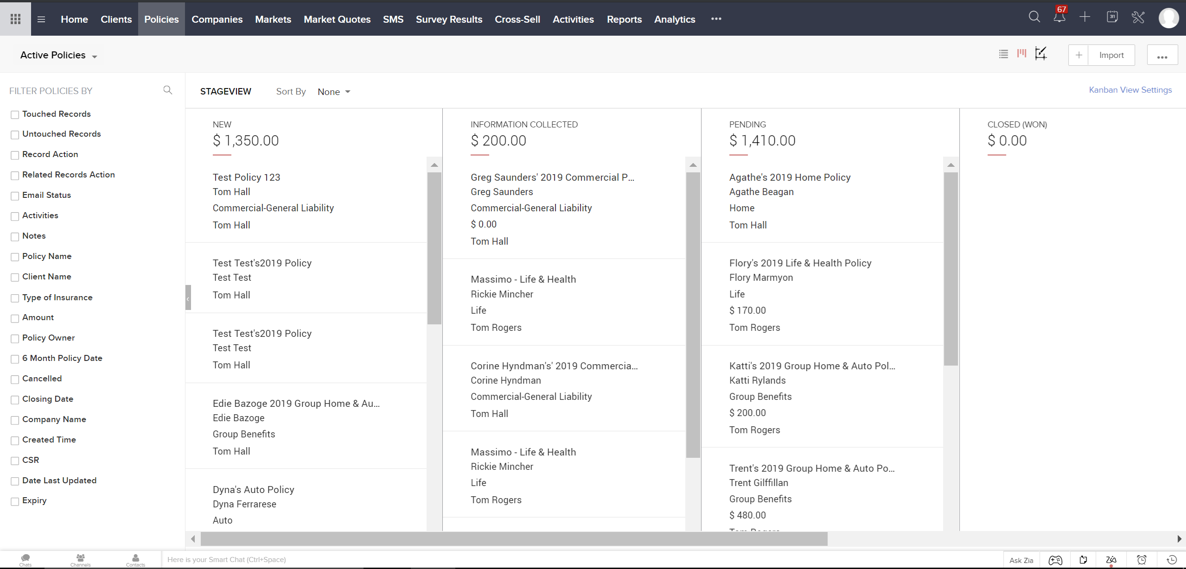Switch to list view icon
1186x569 pixels.
tap(1003, 54)
